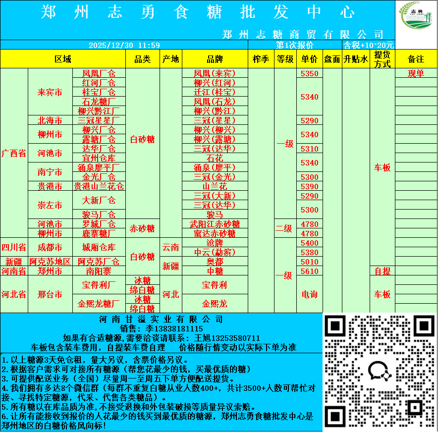
Task: Select the 5350 price cell
Action: [x=310, y=73]
